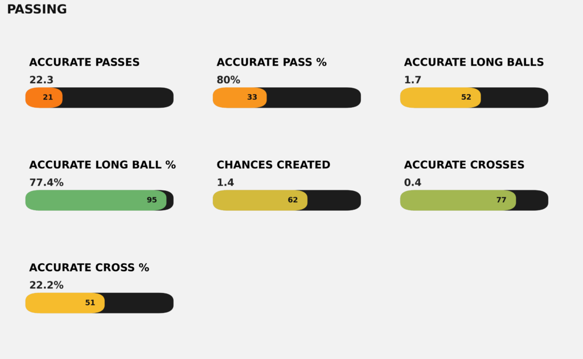Screen dimensions: 583x359
Task: Click the orange Accurate Passes percentile bar
Action: 44,97
